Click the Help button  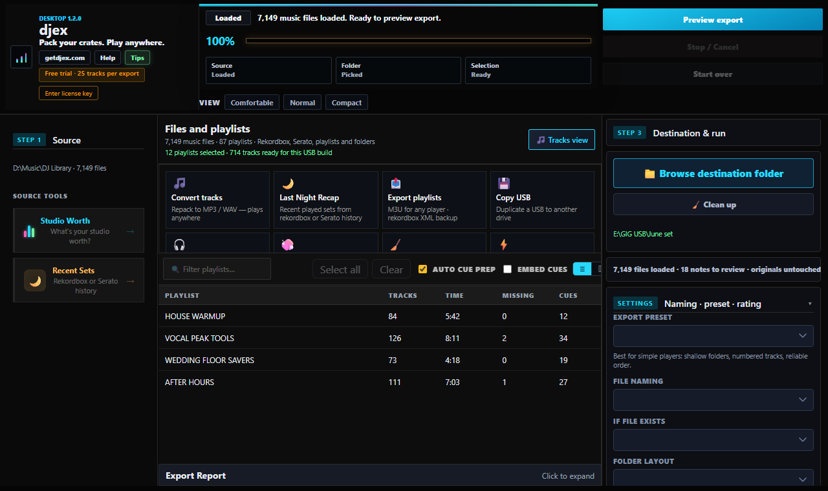coord(108,57)
